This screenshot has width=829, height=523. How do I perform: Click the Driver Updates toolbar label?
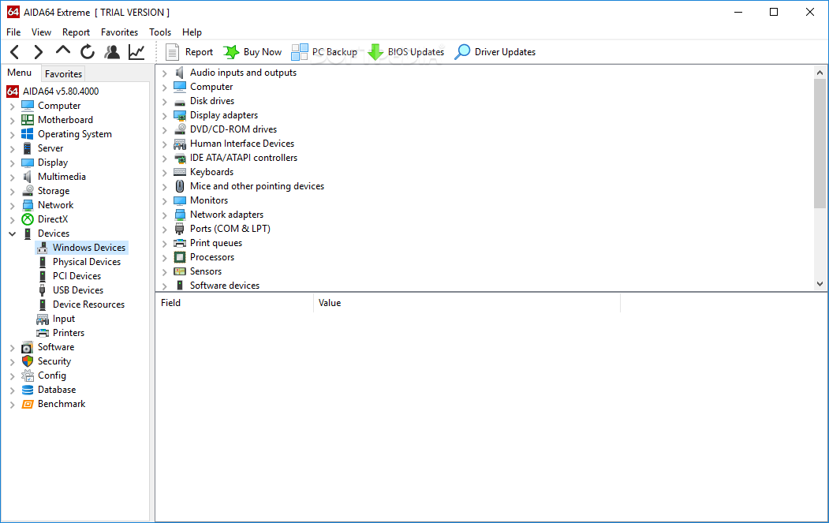pyautogui.click(x=505, y=52)
